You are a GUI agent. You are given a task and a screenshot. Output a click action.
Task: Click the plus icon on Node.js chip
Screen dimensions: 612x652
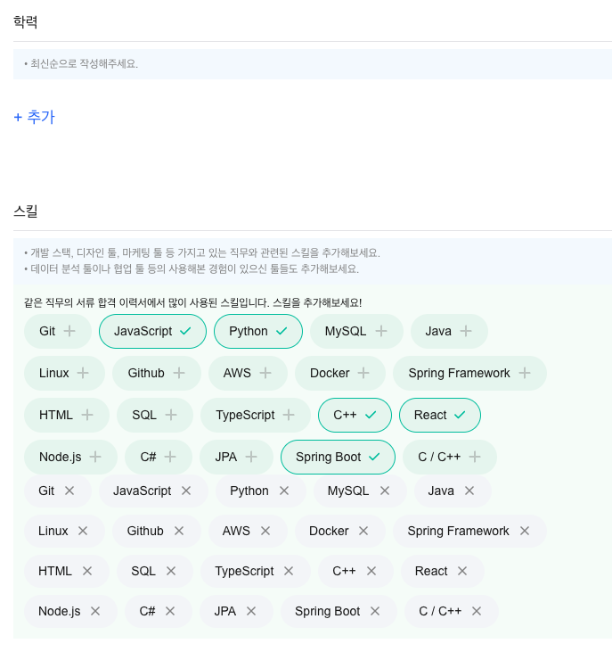pos(95,457)
